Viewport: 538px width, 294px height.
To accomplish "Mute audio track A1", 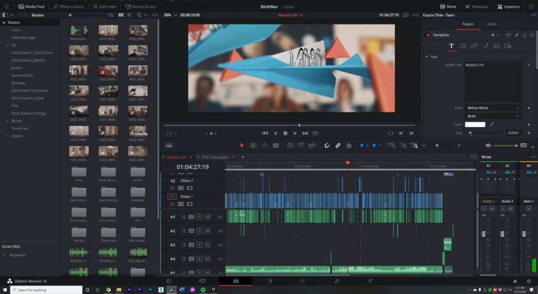I will tap(207, 217).
